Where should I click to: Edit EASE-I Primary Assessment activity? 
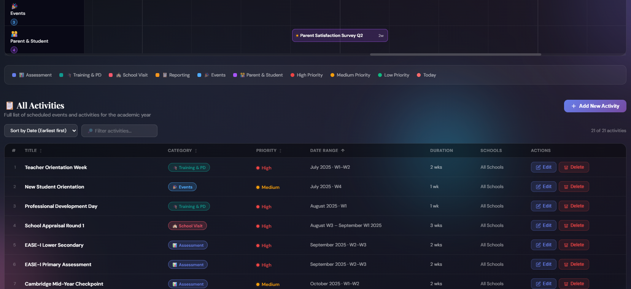[x=544, y=264]
